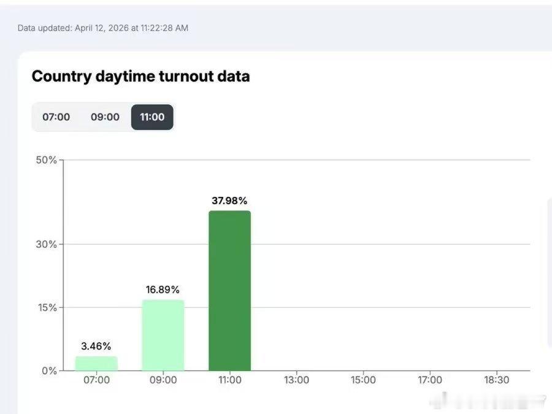Image resolution: width=552 pixels, height=414 pixels.
Task: Click the 18:30 x-axis label
Action: [x=496, y=380]
